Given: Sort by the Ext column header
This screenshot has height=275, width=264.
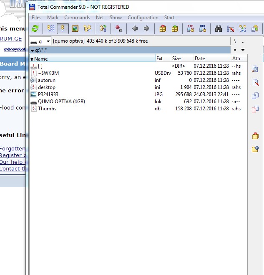Looking at the screenshot, I should coord(163,59).
